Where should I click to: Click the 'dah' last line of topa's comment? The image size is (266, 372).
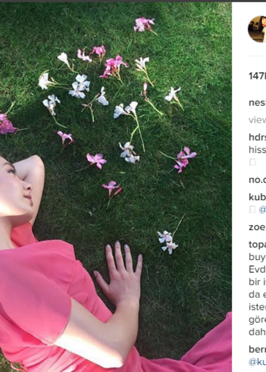(257, 332)
